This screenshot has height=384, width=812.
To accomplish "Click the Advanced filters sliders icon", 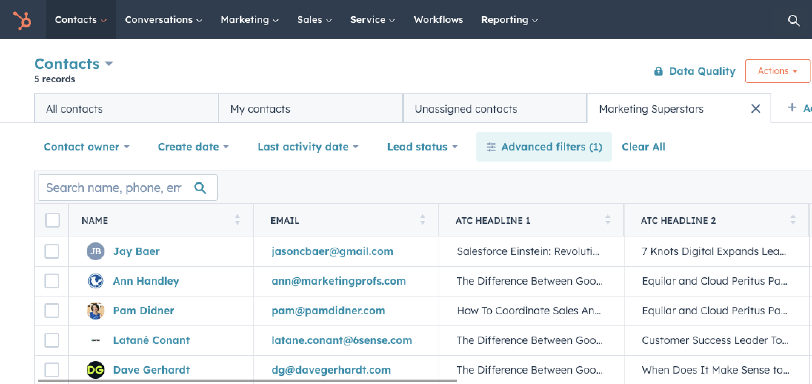I will click(x=491, y=147).
